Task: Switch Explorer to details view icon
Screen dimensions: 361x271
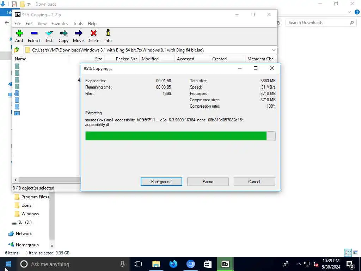Action: point(348,253)
